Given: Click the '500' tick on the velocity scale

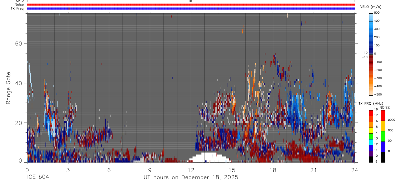Looking at the screenshot, I should coord(377,13).
